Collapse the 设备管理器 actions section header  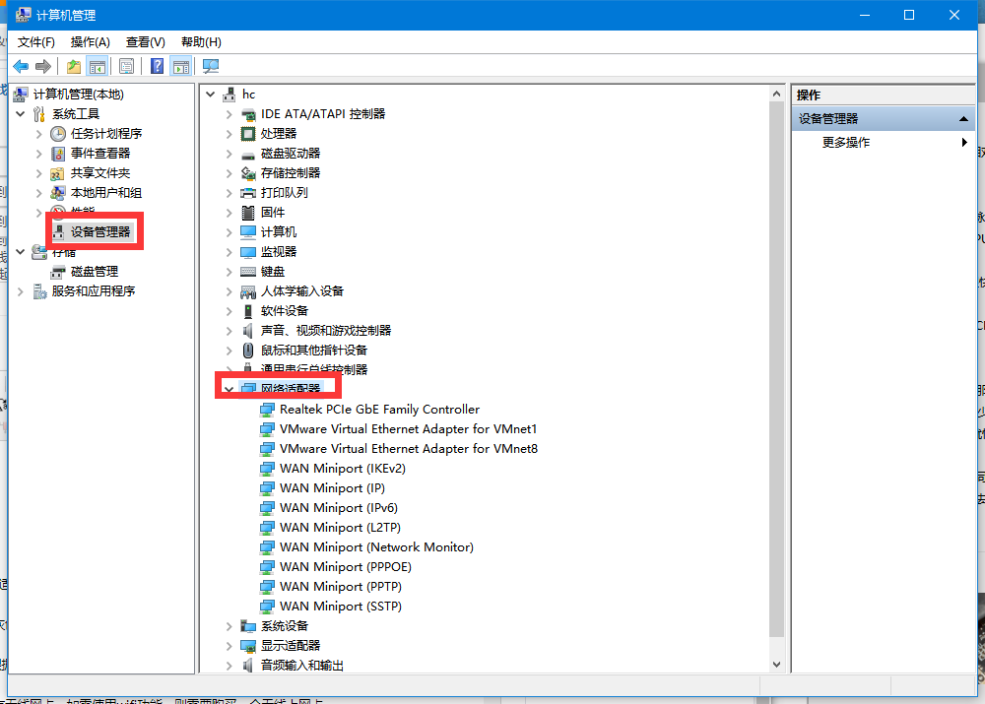tap(965, 118)
